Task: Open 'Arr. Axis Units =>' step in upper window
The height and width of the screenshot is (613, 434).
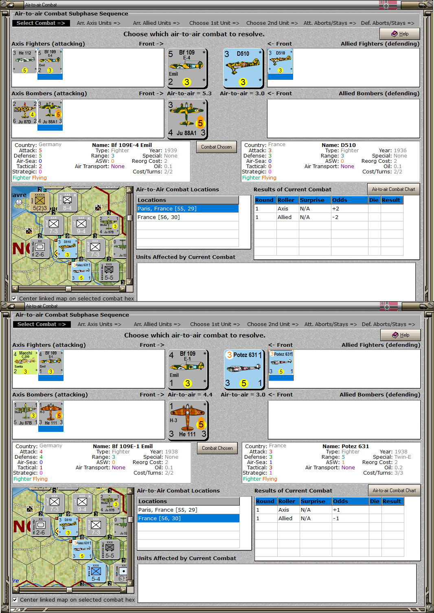Action: click(99, 23)
